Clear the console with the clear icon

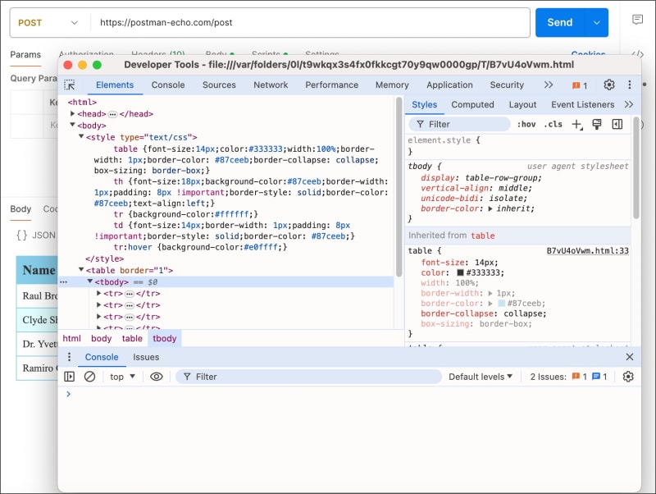click(89, 377)
